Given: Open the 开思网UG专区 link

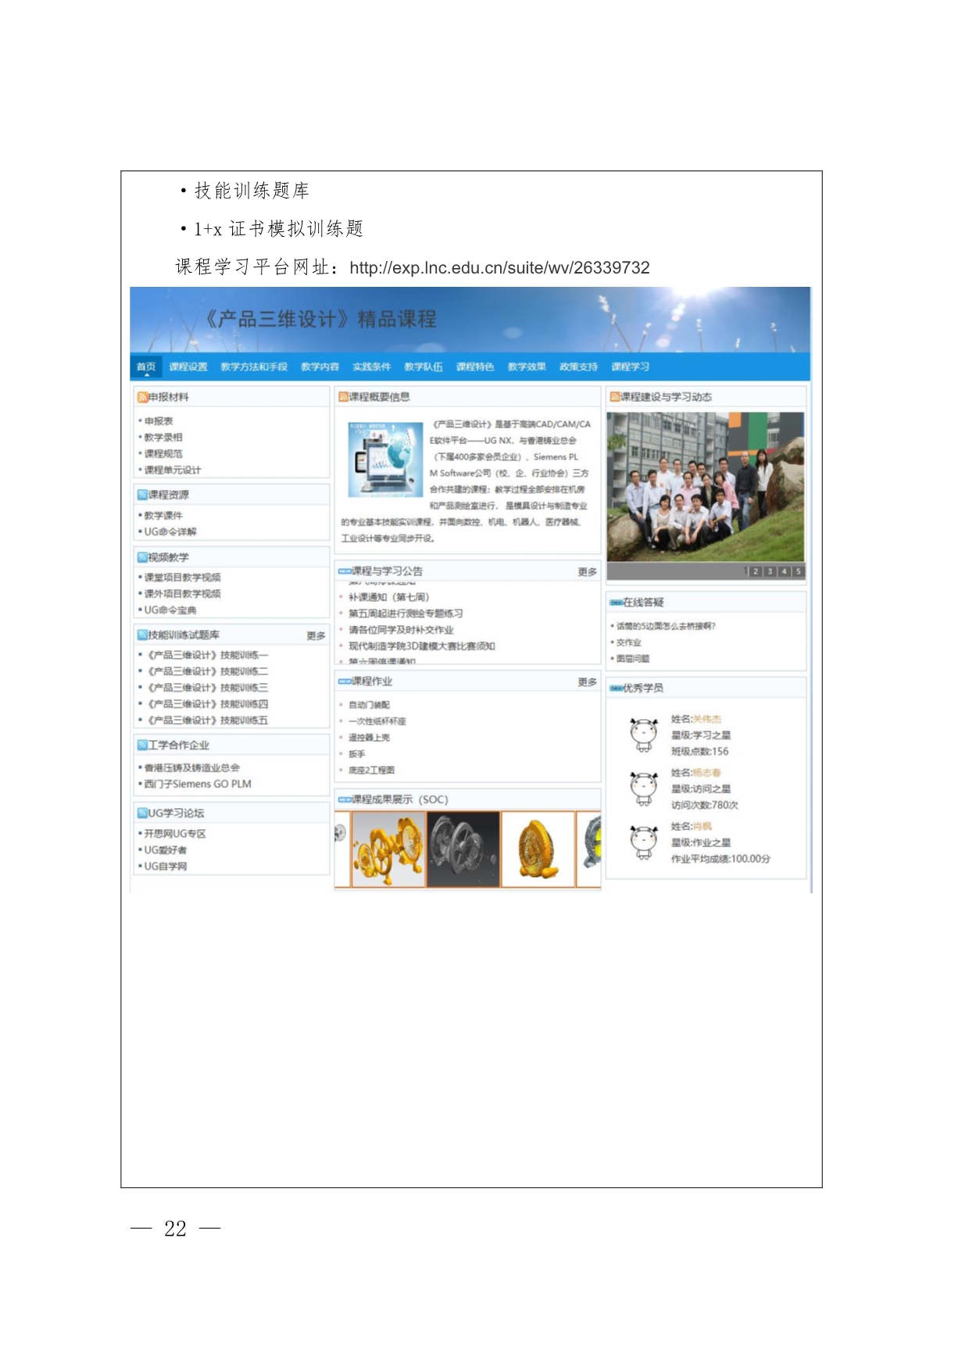Looking at the screenshot, I should click(175, 834).
